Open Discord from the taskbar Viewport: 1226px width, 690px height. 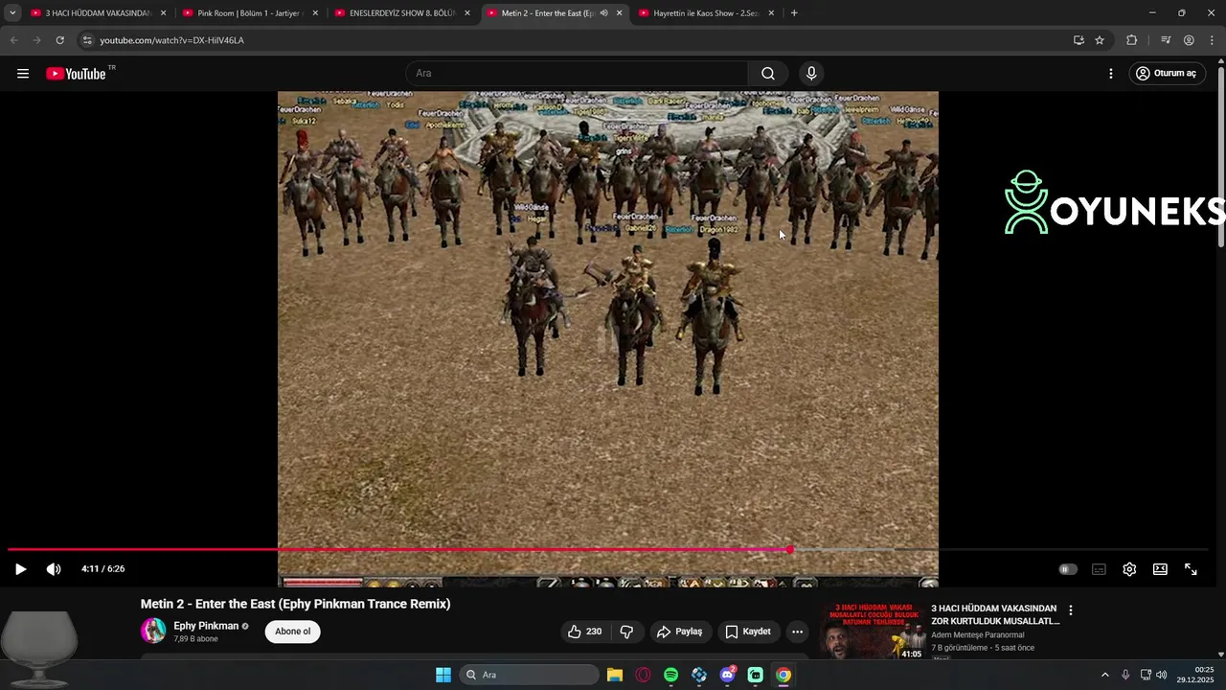[728, 675]
